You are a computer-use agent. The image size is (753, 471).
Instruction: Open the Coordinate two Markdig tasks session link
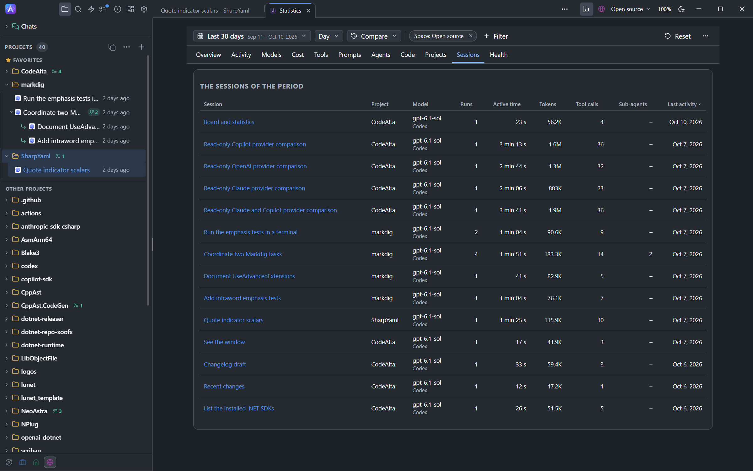coord(243,254)
